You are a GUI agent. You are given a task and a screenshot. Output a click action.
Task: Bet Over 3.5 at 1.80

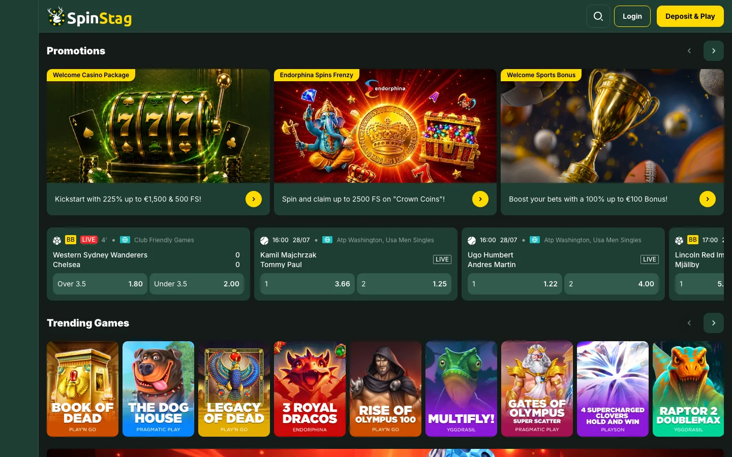(100, 284)
